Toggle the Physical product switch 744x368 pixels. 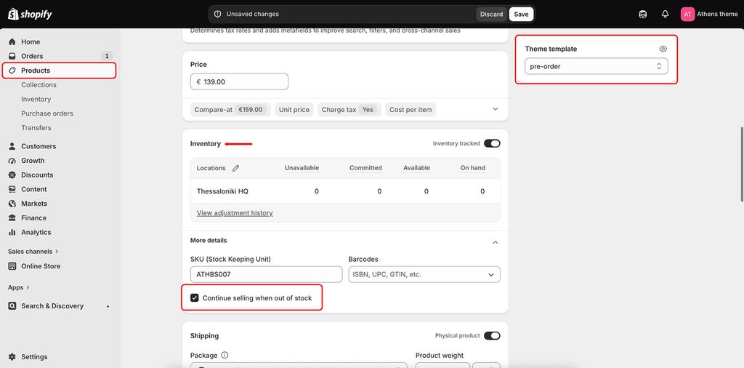(492, 336)
